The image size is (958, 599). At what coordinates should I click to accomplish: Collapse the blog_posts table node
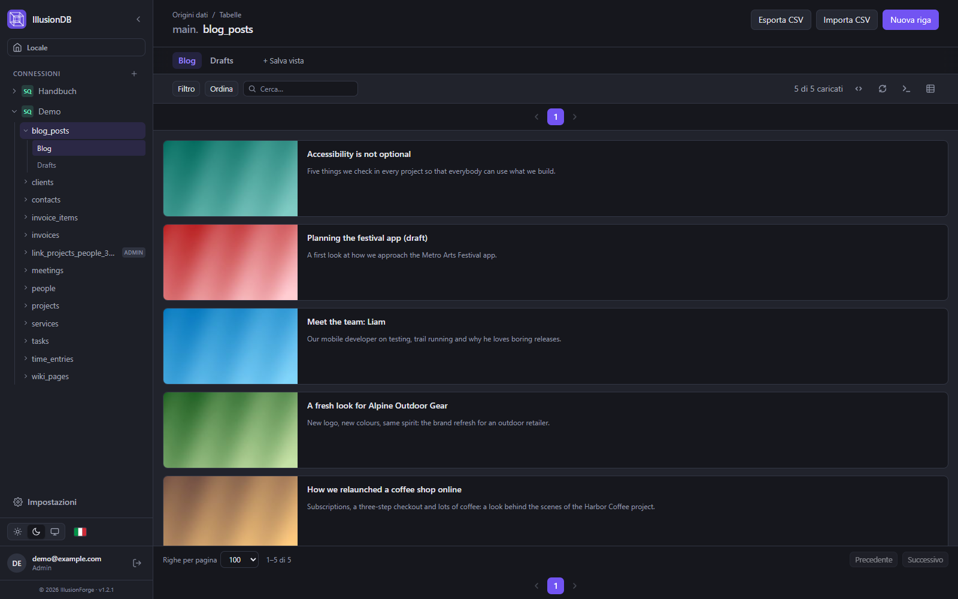(x=26, y=131)
